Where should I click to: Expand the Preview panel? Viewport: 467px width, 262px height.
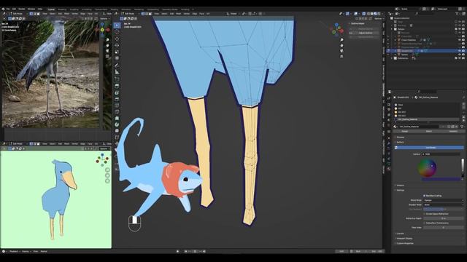(x=400, y=138)
